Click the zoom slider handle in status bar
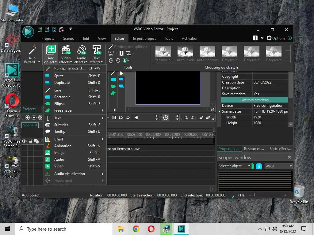 (x=255, y=195)
